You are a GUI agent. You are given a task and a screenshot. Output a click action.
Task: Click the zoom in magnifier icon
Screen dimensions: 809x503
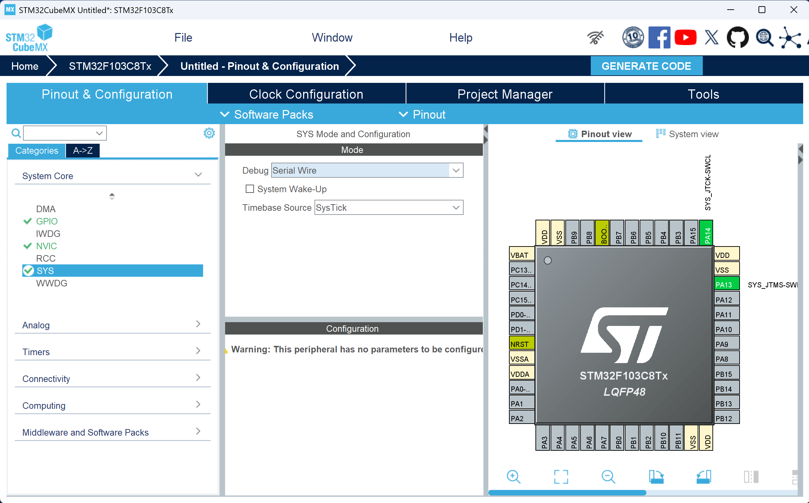point(513,477)
